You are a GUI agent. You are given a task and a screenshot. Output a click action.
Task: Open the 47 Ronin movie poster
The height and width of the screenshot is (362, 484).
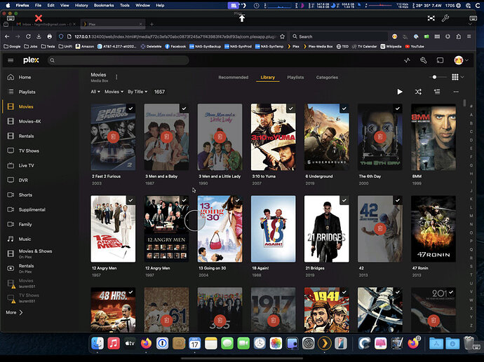point(433,229)
